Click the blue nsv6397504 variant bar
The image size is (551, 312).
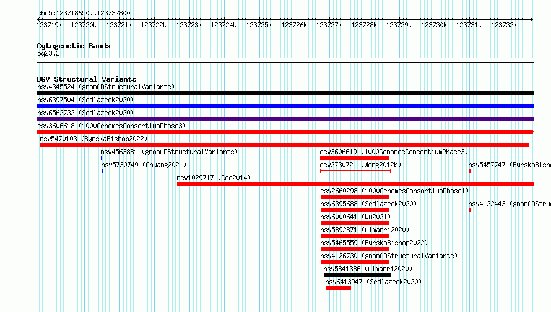click(x=285, y=106)
